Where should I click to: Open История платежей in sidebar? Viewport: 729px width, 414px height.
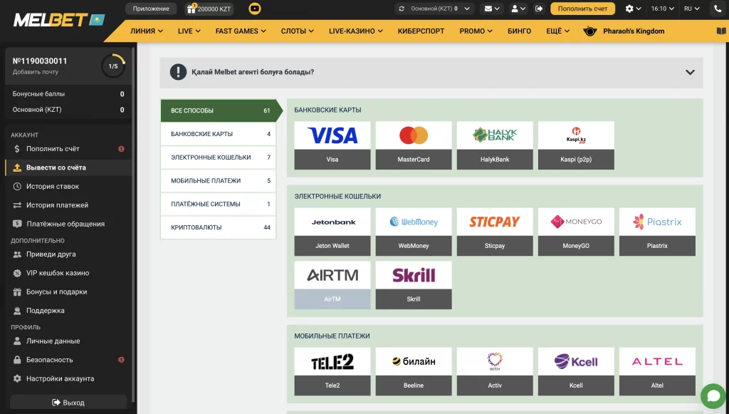68,205
